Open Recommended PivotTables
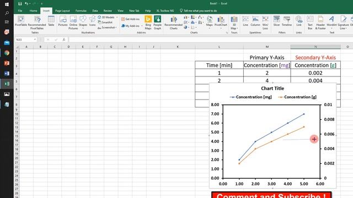Image resolution: width=353 pixels, height=198 pixels. coord(37,23)
